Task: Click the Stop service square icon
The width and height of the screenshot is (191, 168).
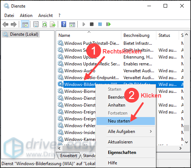Action: 92,24
